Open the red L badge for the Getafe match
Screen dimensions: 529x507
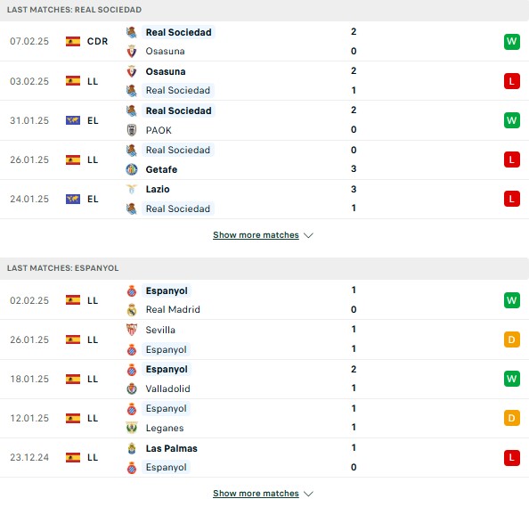click(512, 159)
